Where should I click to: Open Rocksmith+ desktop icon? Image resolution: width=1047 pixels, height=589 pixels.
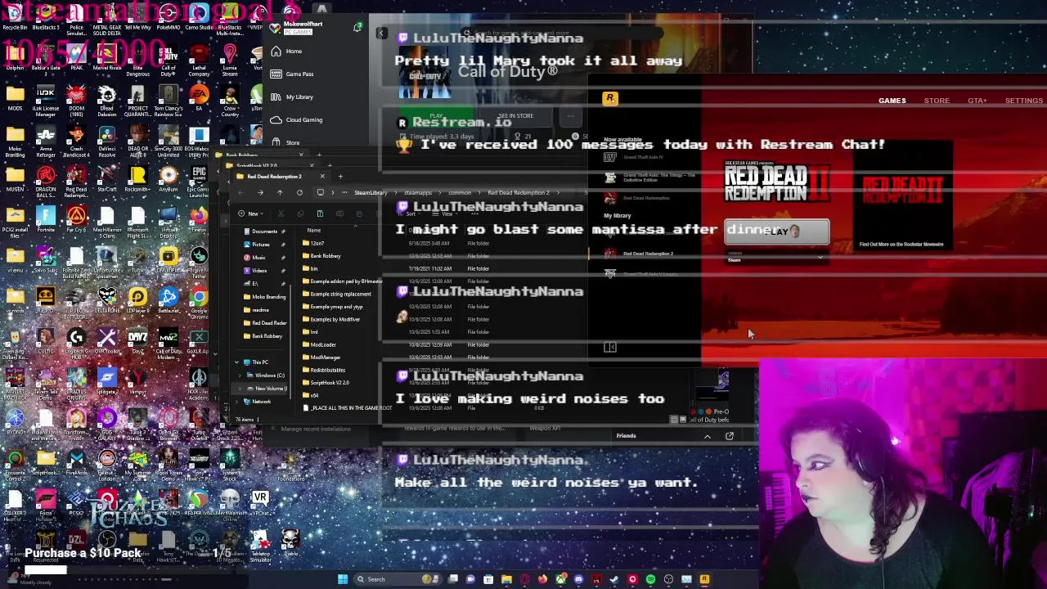click(x=137, y=178)
